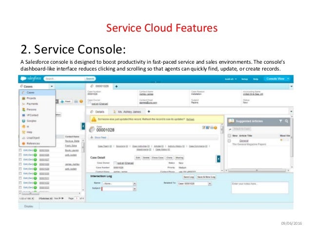Add a new subtab with plus
The height and width of the screenshot is (233, 311).
coord(149,112)
